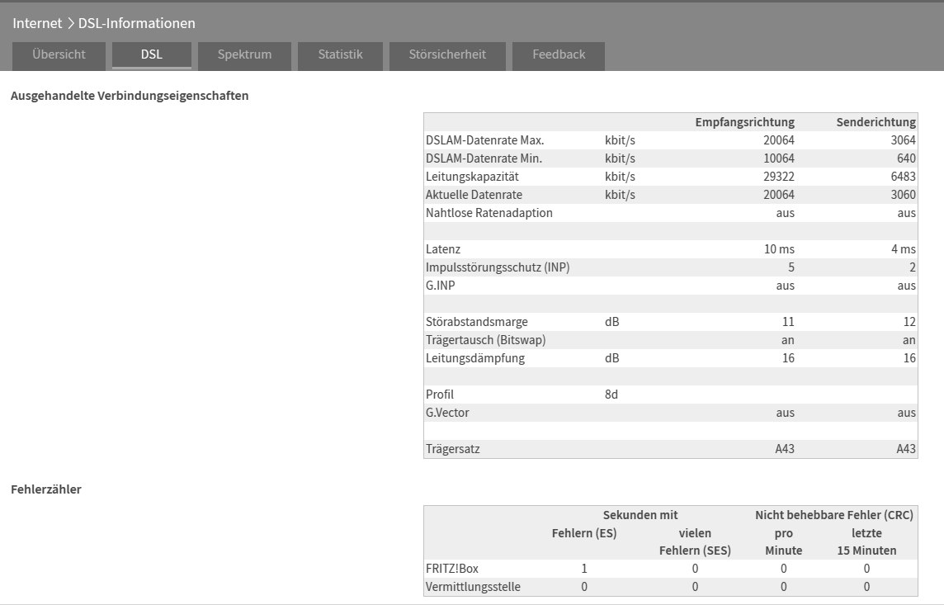944x605 pixels.
Task: Select the FRITZ!Box row in Fehlerzähler
Action: pos(452,569)
